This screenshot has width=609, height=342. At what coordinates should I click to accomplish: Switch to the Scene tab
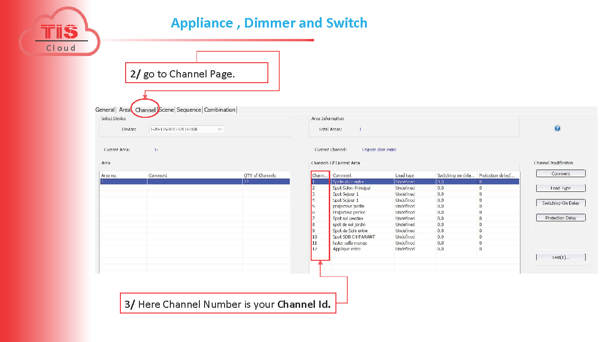click(x=167, y=110)
